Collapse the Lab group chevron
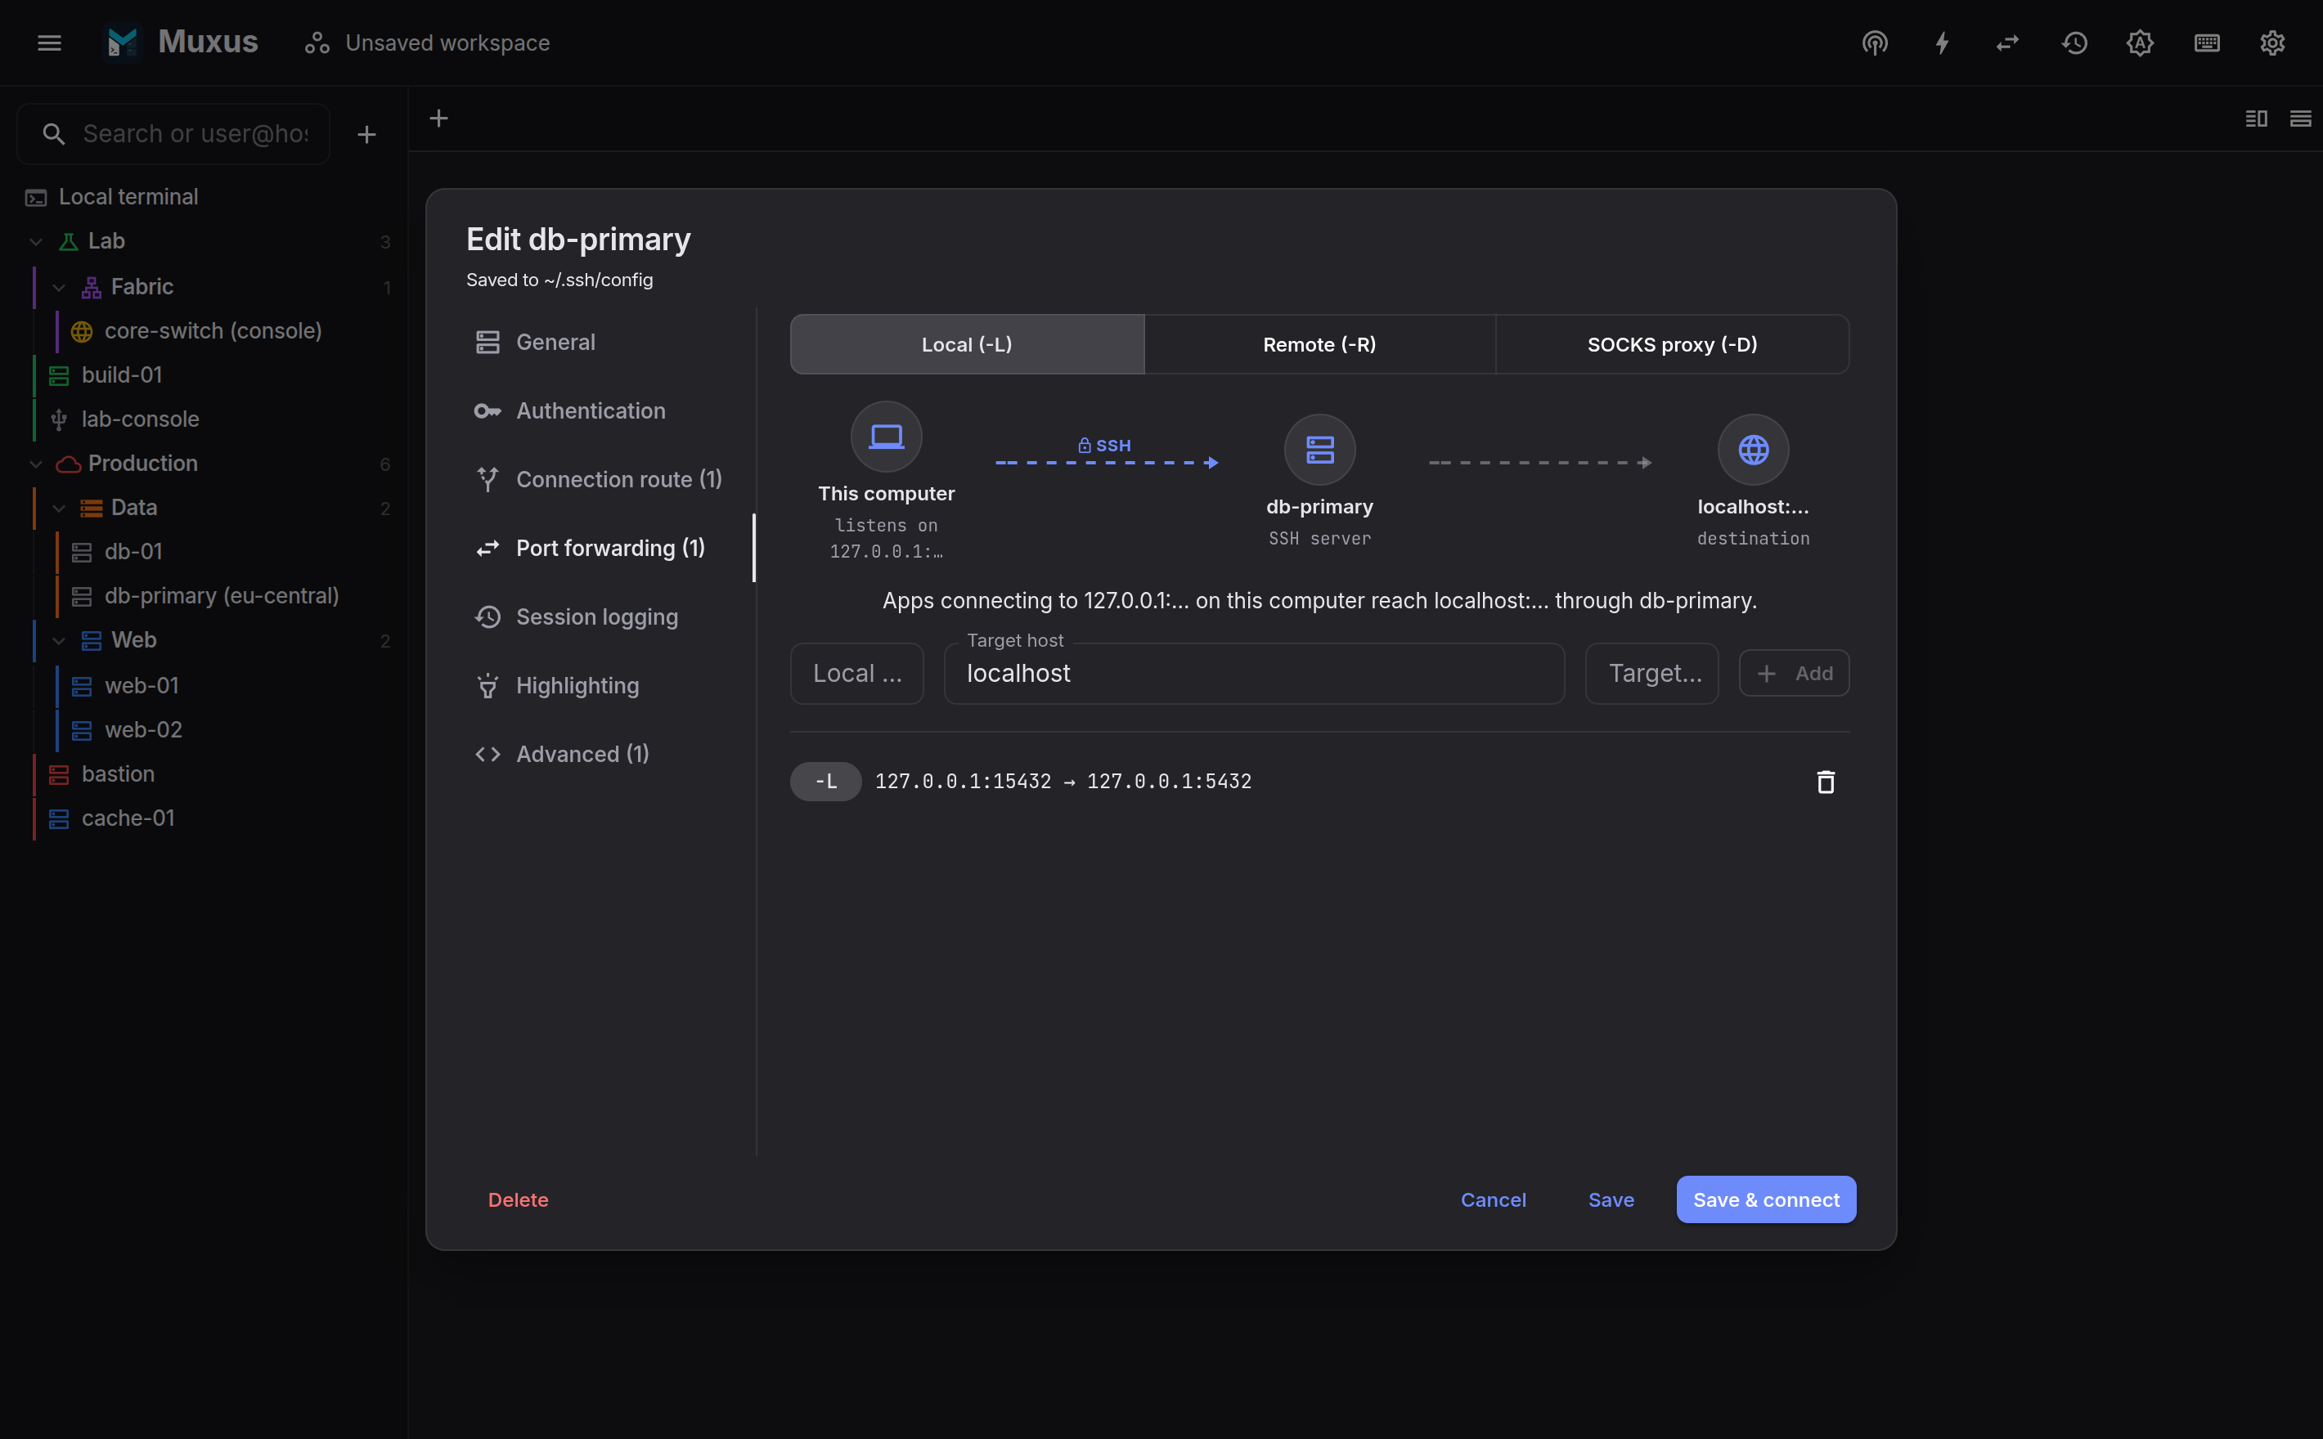This screenshot has width=2323, height=1439. pyautogui.click(x=36, y=242)
